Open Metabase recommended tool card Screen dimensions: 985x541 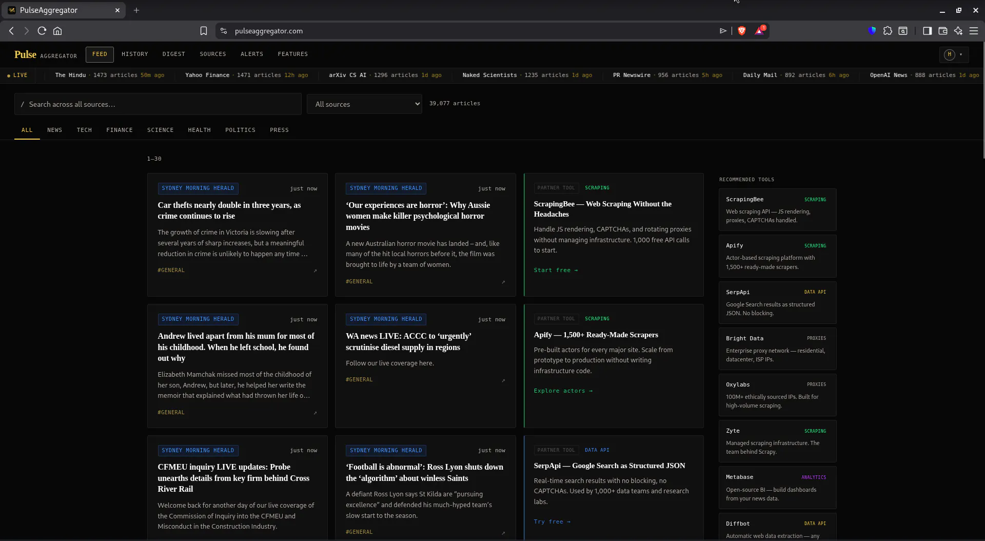click(x=777, y=488)
